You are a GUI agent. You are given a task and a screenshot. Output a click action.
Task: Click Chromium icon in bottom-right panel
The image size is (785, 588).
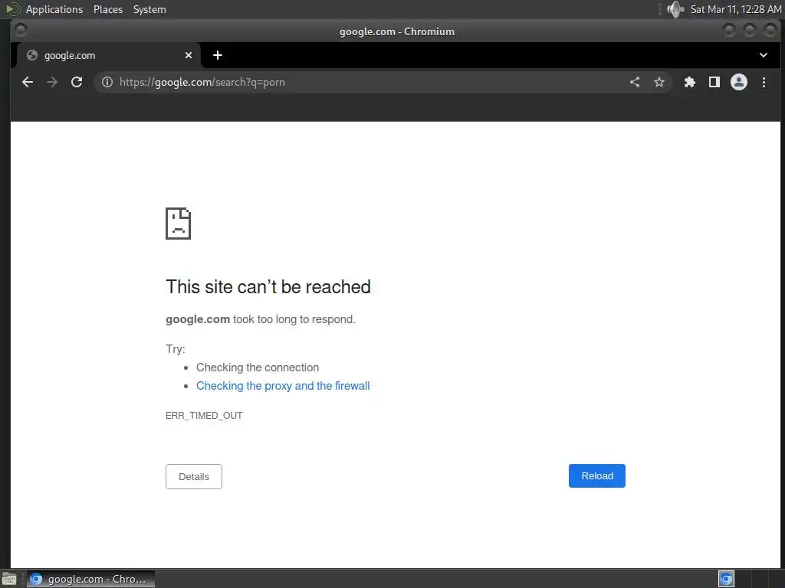[727, 579]
